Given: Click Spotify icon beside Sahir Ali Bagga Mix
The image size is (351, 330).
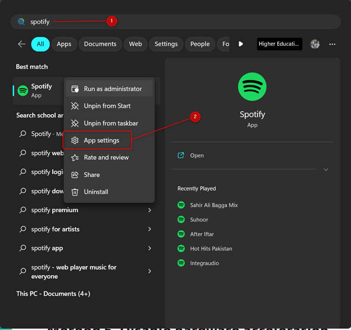Looking at the screenshot, I should click(181, 205).
